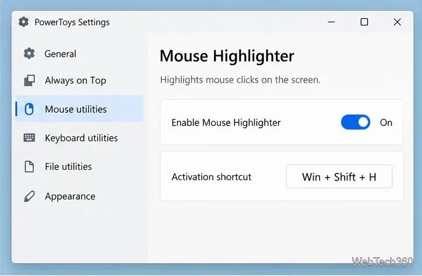Close the PowerToys Settings window

tap(397, 22)
